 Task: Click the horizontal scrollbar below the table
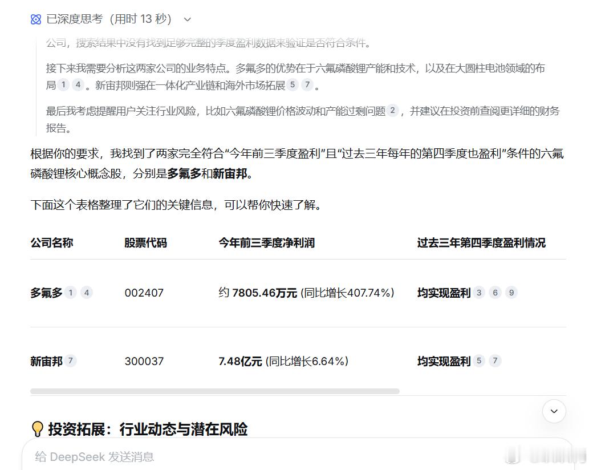[x=215, y=391]
